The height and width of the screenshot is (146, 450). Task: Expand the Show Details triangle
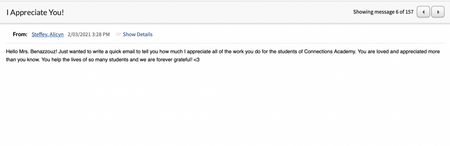118,34
